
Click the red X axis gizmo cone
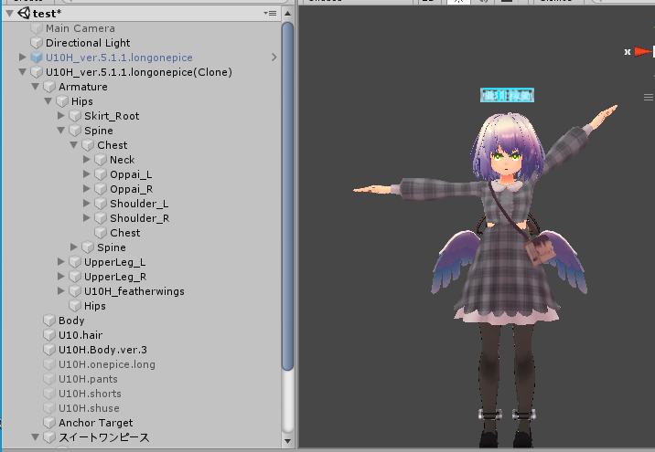642,52
